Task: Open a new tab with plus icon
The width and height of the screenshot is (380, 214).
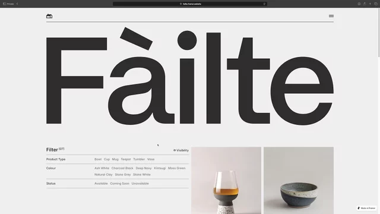Action: point(370,4)
